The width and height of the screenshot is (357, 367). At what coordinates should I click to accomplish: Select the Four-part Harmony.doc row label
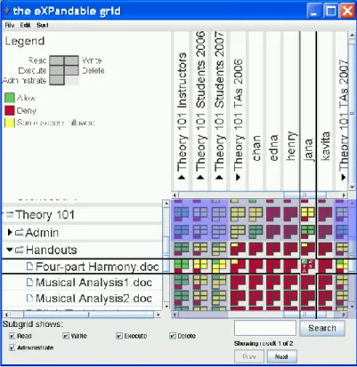click(97, 267)
